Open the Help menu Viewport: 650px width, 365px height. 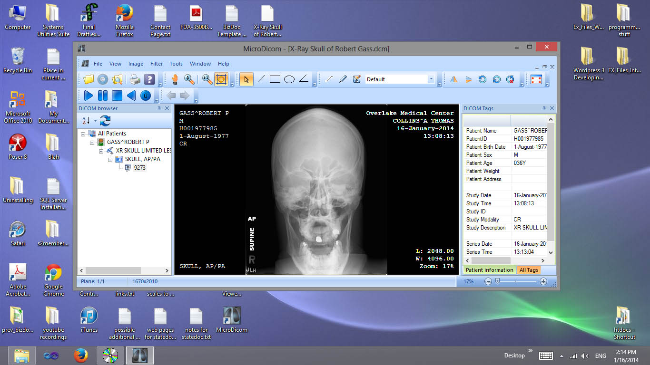pos(224,64)
